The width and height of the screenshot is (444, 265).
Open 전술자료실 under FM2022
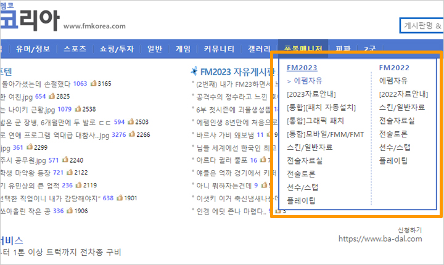pos(397,121)
